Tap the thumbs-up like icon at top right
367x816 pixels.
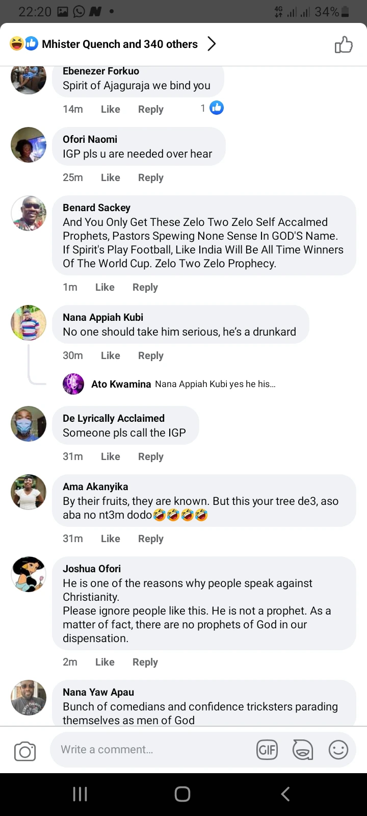click(344, 44)
